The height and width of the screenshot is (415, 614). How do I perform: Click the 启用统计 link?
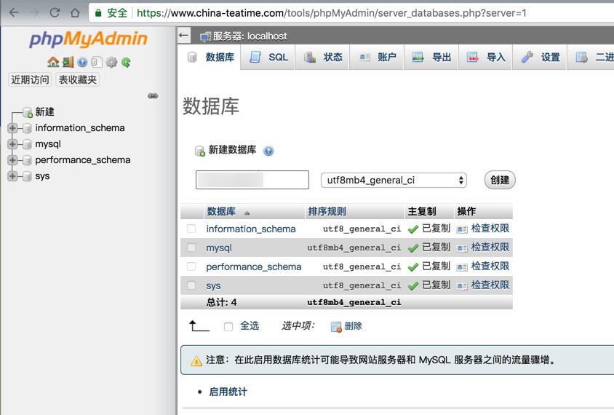228,392
